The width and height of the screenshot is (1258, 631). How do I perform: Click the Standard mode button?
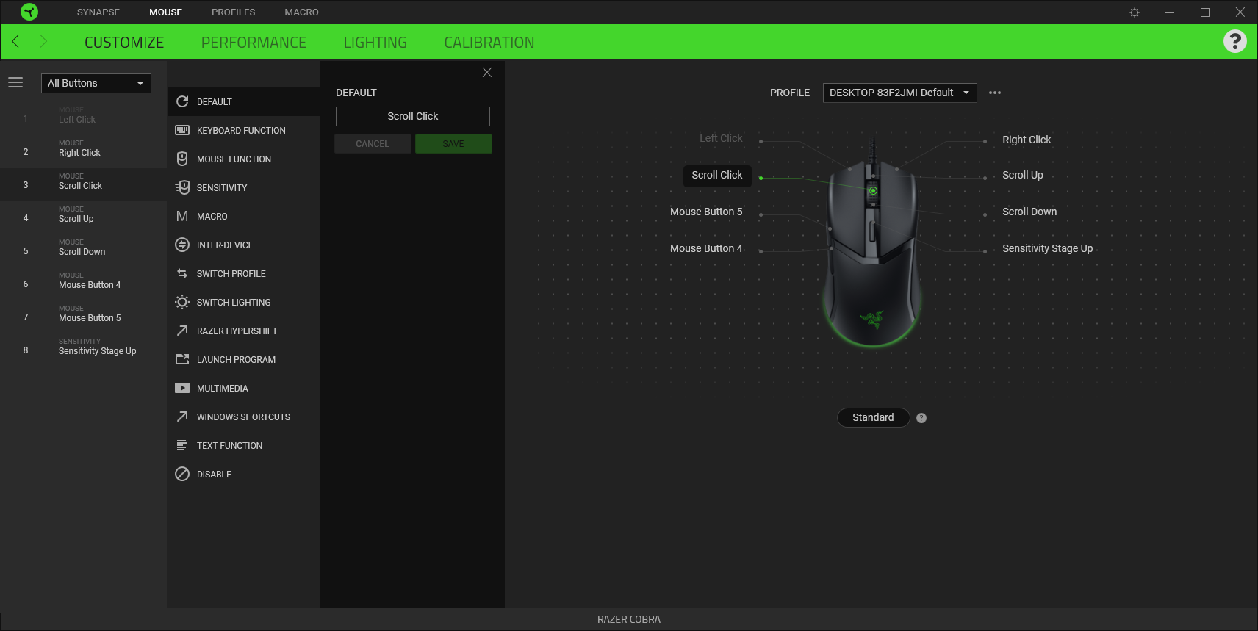click(874, 417)
